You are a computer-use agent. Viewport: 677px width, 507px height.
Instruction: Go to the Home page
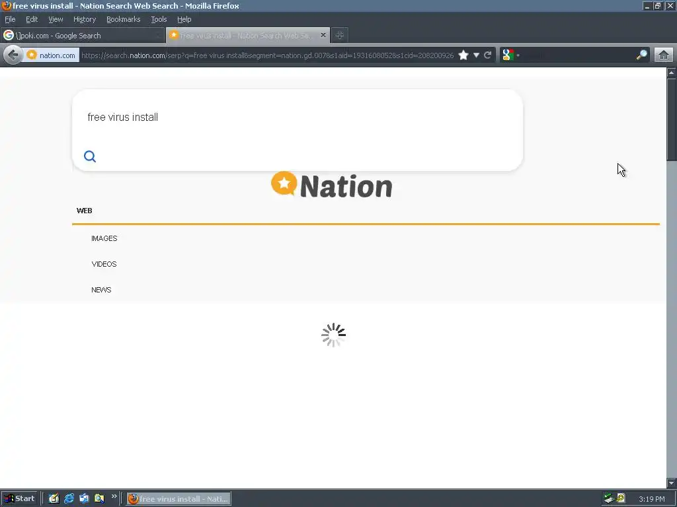coord(664,55)
